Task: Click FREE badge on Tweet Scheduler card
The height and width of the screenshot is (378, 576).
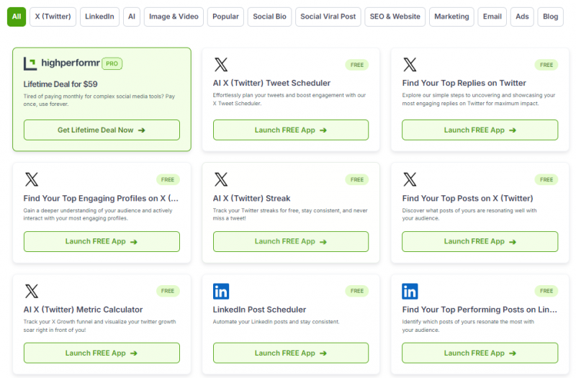Action: 356,65
